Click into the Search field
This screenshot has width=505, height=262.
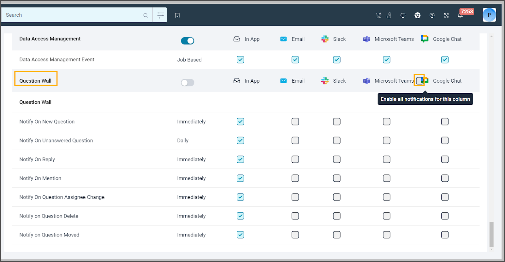[x=73, y=15]
